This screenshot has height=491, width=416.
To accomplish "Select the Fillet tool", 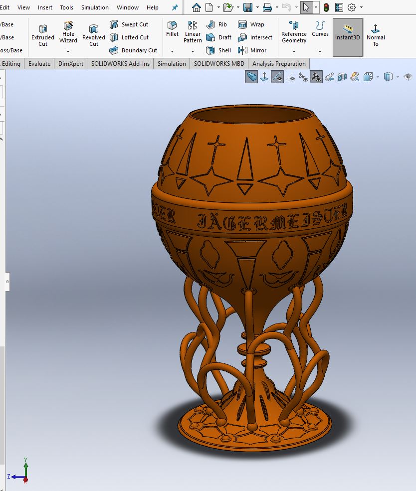I will (172, 29).
